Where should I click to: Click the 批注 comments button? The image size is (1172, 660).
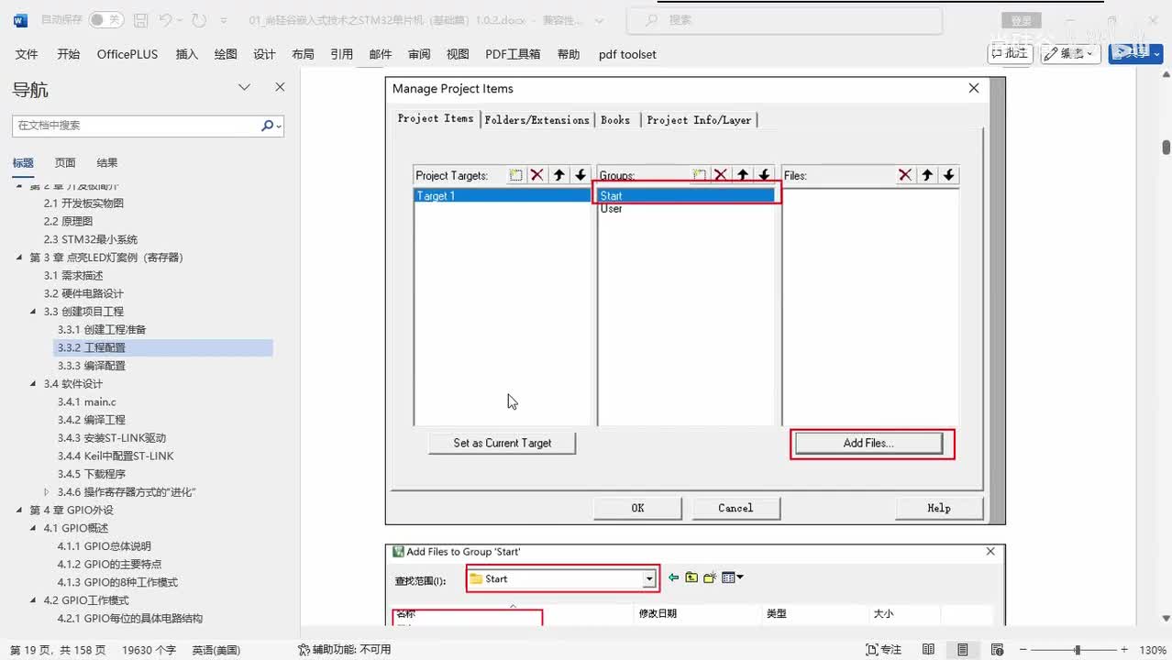click(x=1010, y=53)
